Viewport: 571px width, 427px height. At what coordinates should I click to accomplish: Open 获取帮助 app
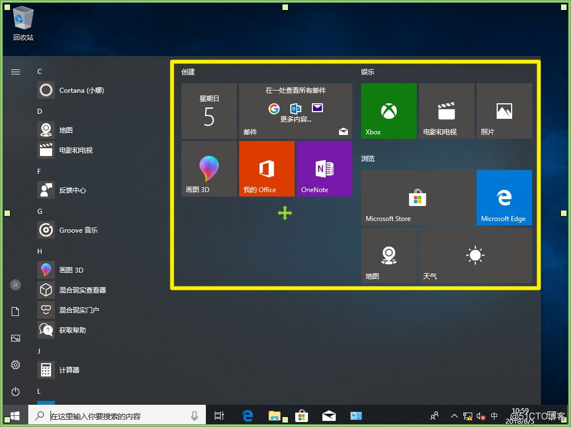point(62,330)
